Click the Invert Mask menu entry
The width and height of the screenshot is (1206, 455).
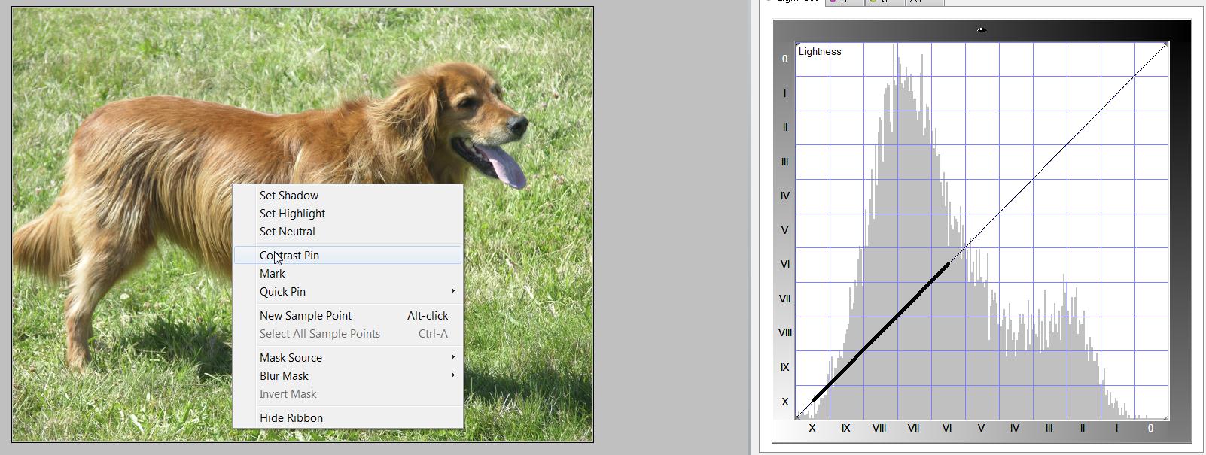coord(348,394)
